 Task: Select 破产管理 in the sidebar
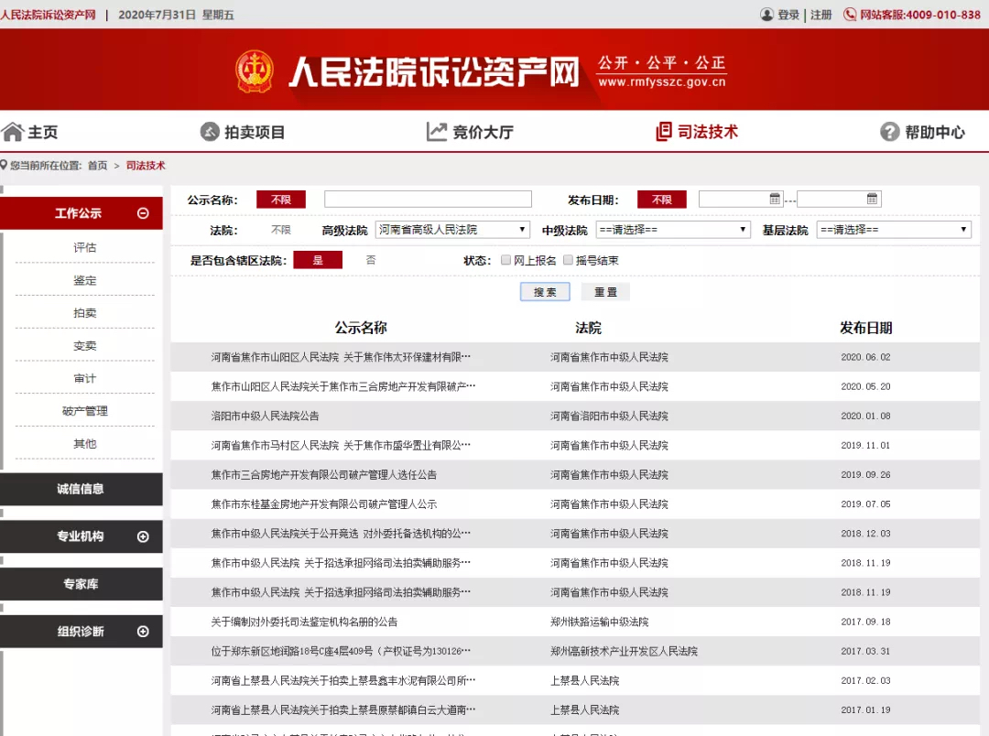[84, 411]
